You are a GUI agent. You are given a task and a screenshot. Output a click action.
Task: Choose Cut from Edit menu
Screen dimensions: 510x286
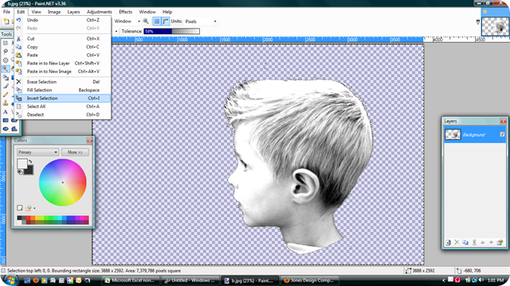point(62,38)
